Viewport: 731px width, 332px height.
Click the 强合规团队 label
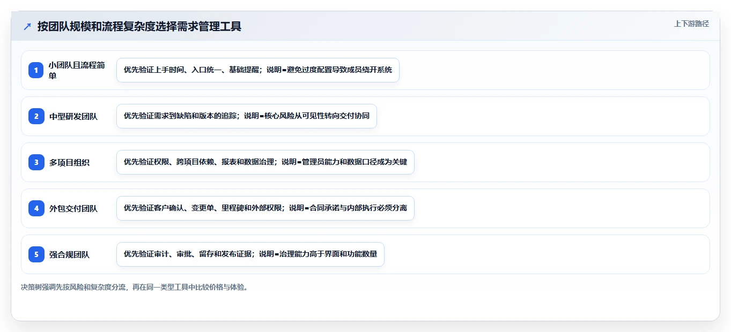(x=69, y=254)
